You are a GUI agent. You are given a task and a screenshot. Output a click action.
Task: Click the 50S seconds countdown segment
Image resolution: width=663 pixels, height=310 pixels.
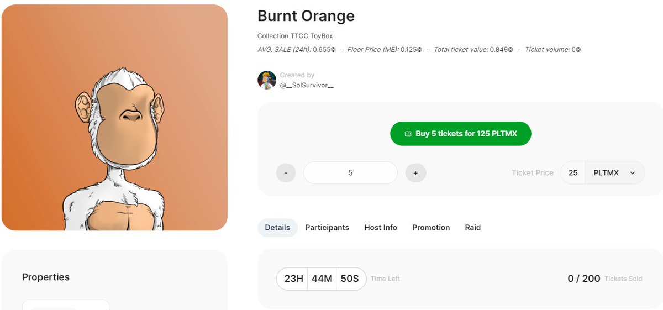tap(350, 279)
